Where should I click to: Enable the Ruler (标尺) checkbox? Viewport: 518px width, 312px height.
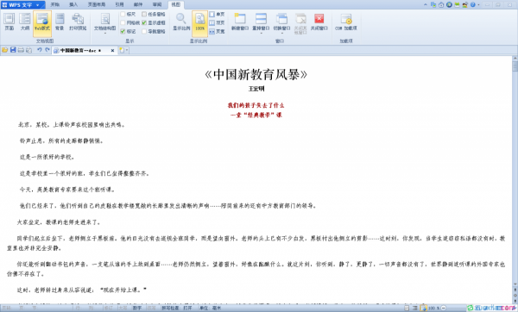123,14
